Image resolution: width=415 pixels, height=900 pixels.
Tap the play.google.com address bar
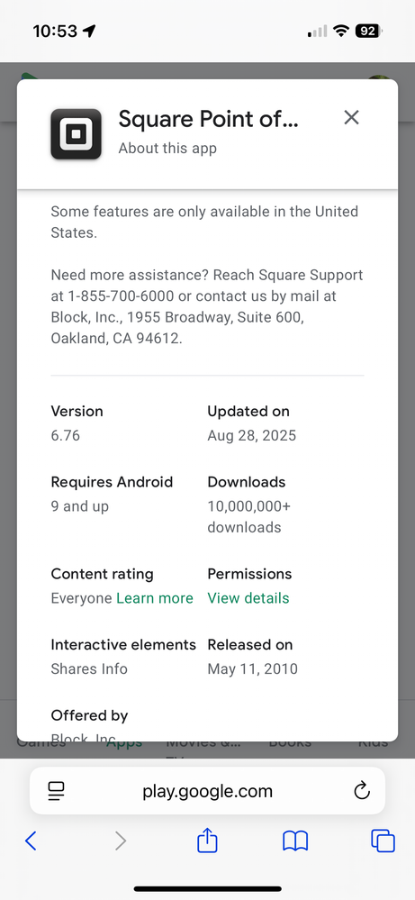point(207,791)
